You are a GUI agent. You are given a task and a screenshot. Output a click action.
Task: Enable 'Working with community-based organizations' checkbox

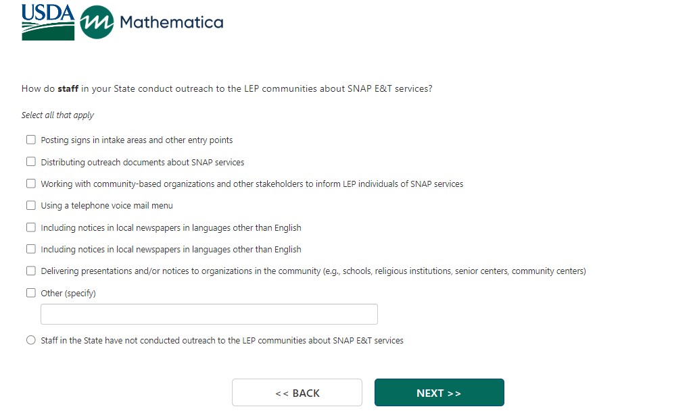coord(30,184)
